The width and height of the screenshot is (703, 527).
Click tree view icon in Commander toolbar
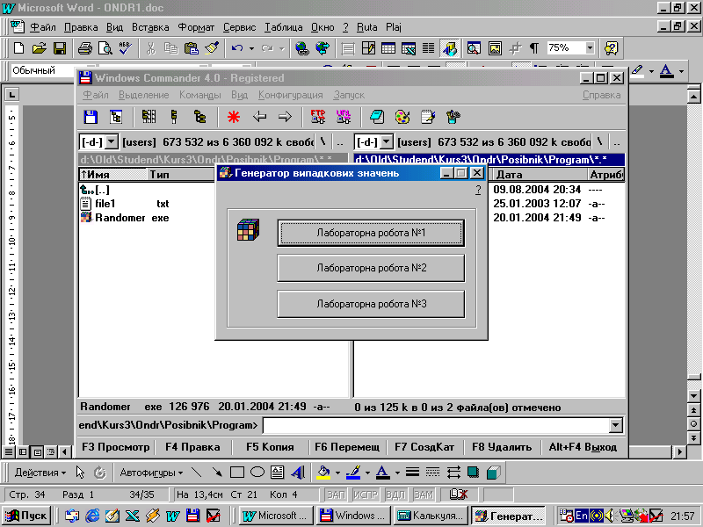(x=116, y=118)
